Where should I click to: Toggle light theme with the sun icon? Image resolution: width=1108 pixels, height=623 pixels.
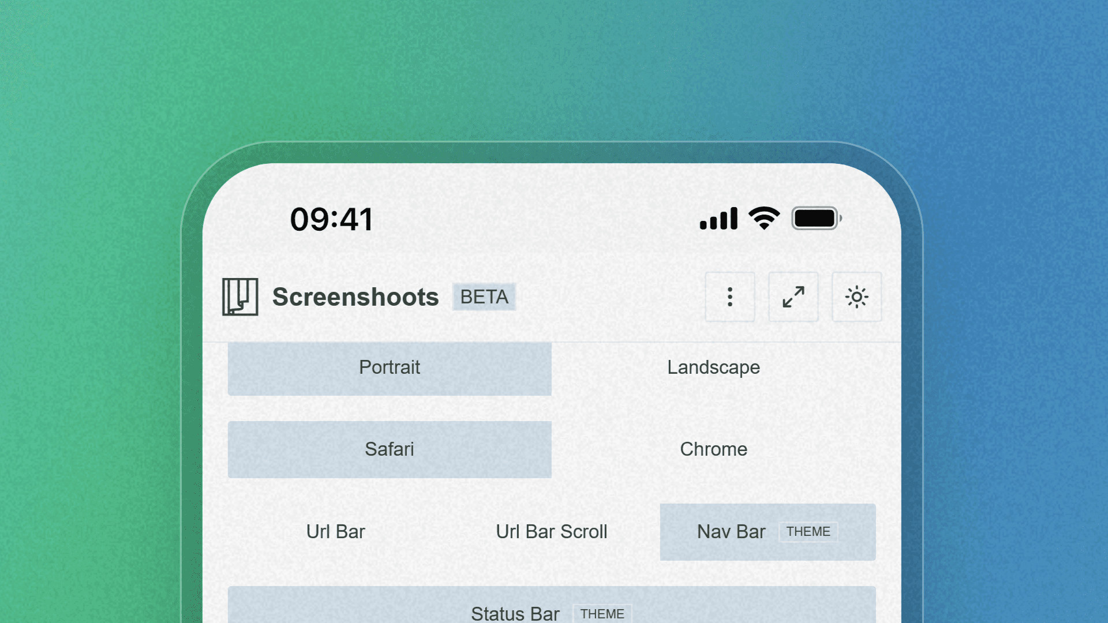coord(856,297)
